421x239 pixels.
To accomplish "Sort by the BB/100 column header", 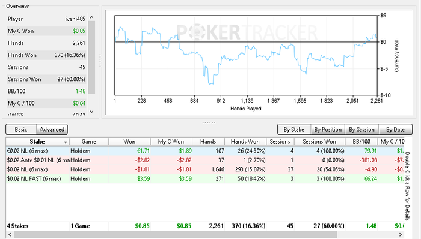I will coord(361,142).
